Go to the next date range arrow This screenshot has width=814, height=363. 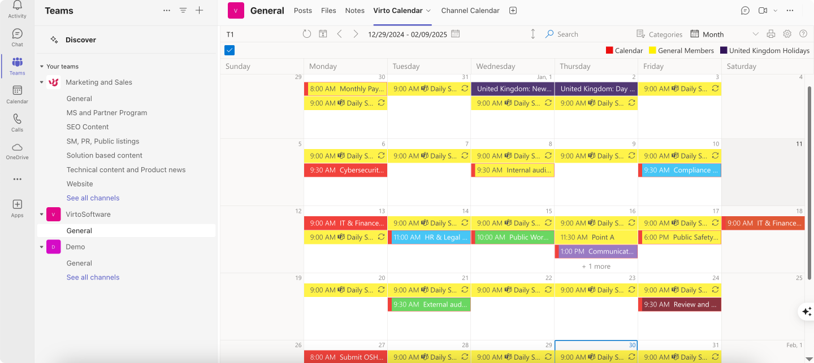coord(356,34)
